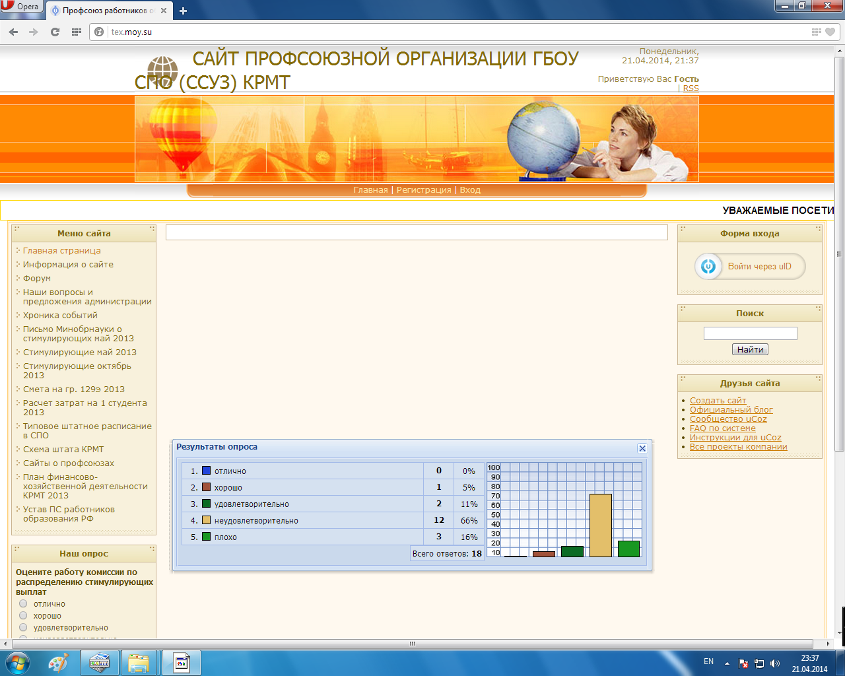Open the document window taskbar icon
845x676 pixels.
(181, 662)
